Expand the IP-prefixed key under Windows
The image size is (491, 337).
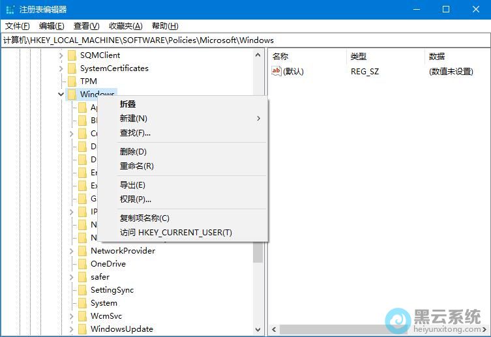(x=71, y=212)
